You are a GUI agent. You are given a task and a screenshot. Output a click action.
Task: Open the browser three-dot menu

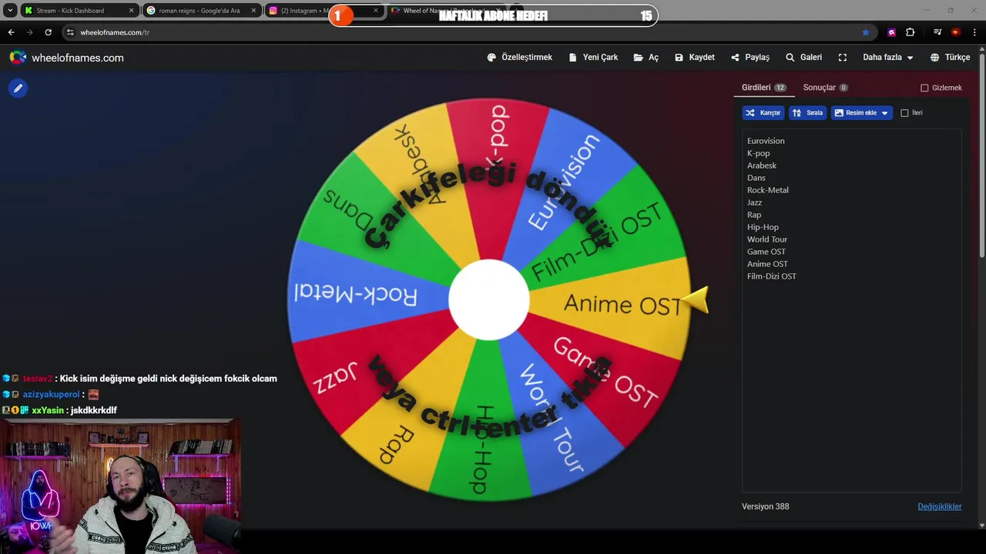click(975, 32)
